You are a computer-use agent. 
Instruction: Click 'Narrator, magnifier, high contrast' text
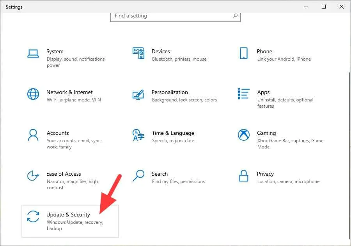(x=72, y=185)
